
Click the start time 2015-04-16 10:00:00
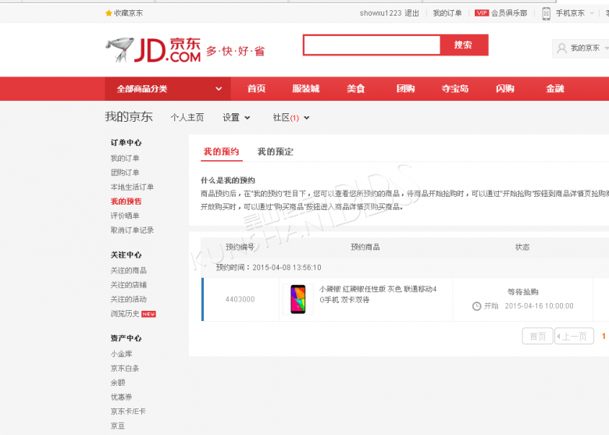click(539, 306)
